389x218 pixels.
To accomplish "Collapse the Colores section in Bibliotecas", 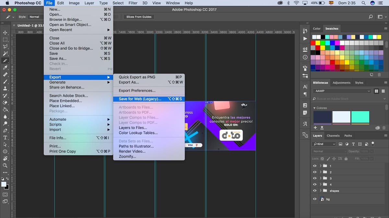I will click(314, 108).
